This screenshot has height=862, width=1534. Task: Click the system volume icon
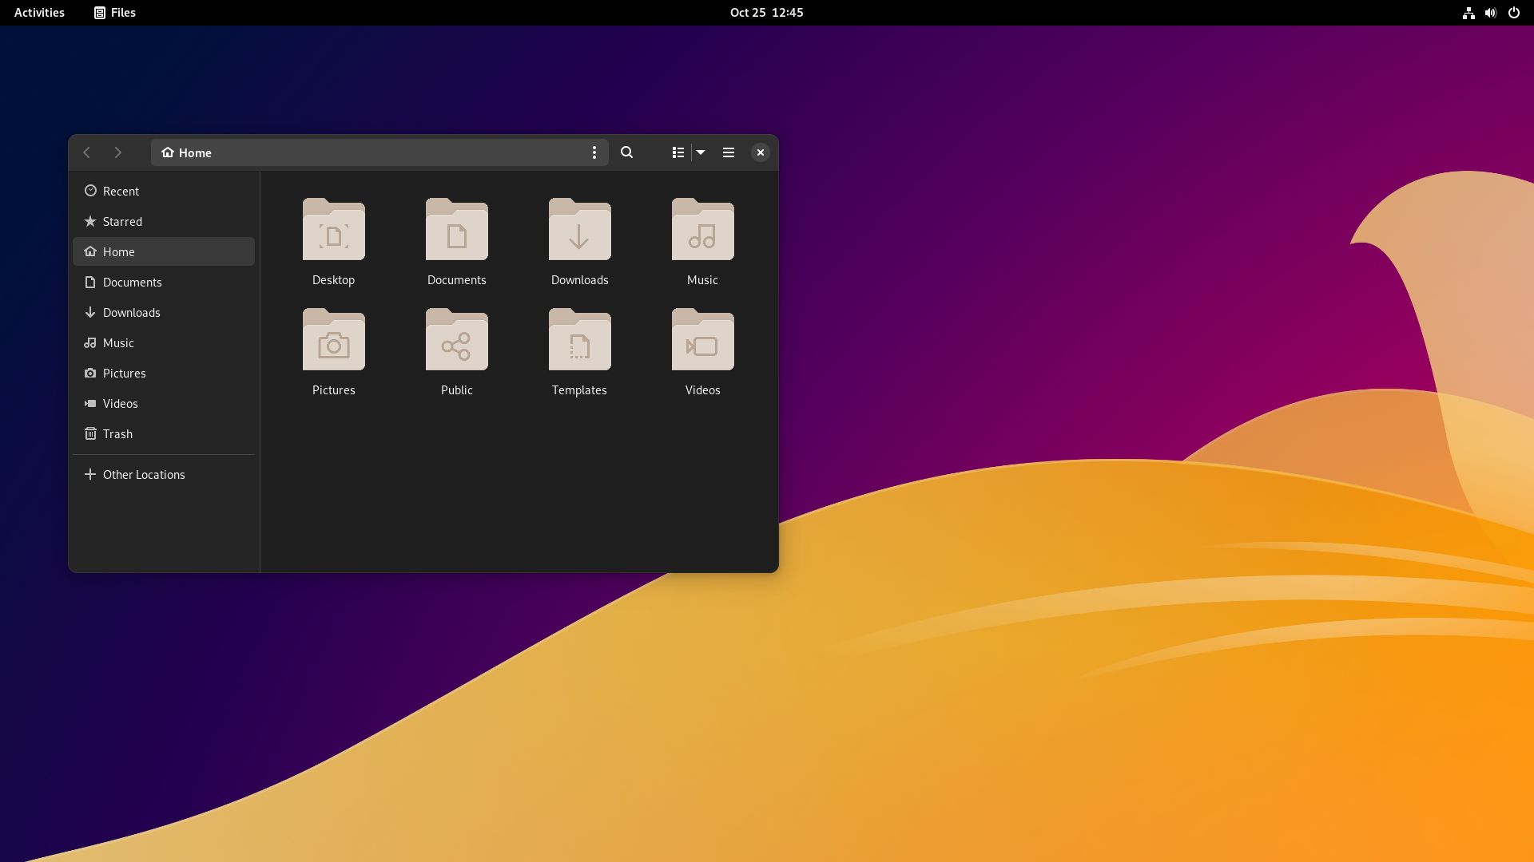click(1490, 12)
